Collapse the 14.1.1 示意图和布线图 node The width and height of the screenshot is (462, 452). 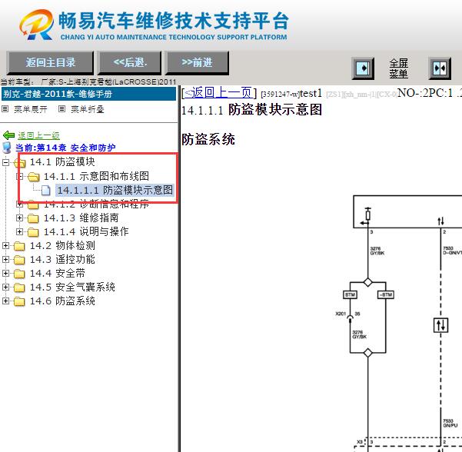point(20,176)
